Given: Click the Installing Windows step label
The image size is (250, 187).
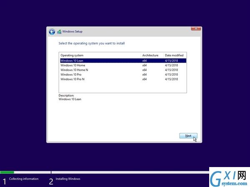Looking at the screenshot, I should (68, 179).
